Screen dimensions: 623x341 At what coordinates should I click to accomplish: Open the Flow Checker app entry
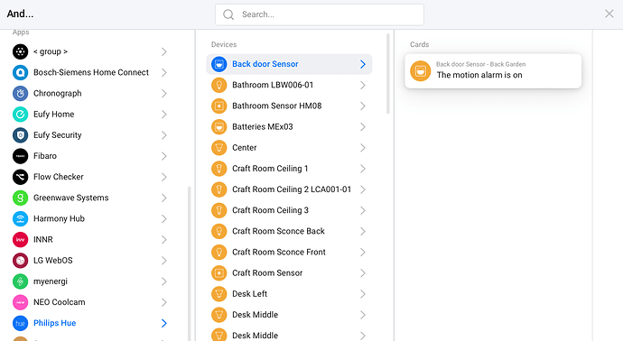[90, 177]
